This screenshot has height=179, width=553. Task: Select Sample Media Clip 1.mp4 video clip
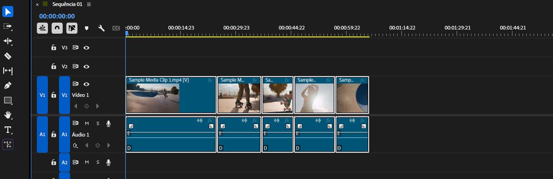[171, 95]
